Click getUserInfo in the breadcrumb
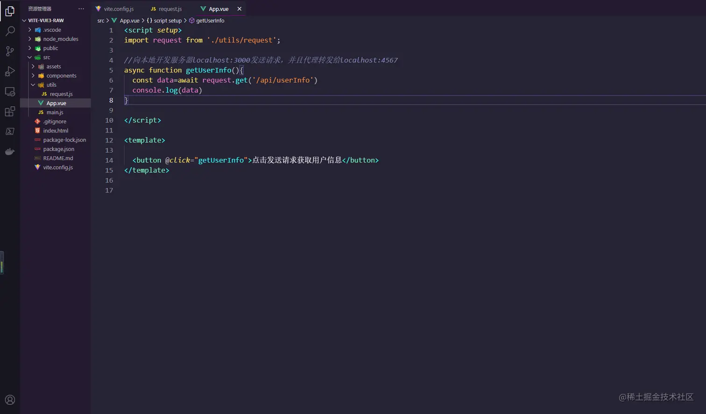This screenshot has height=414, width=706. click(x=210, y=21)
